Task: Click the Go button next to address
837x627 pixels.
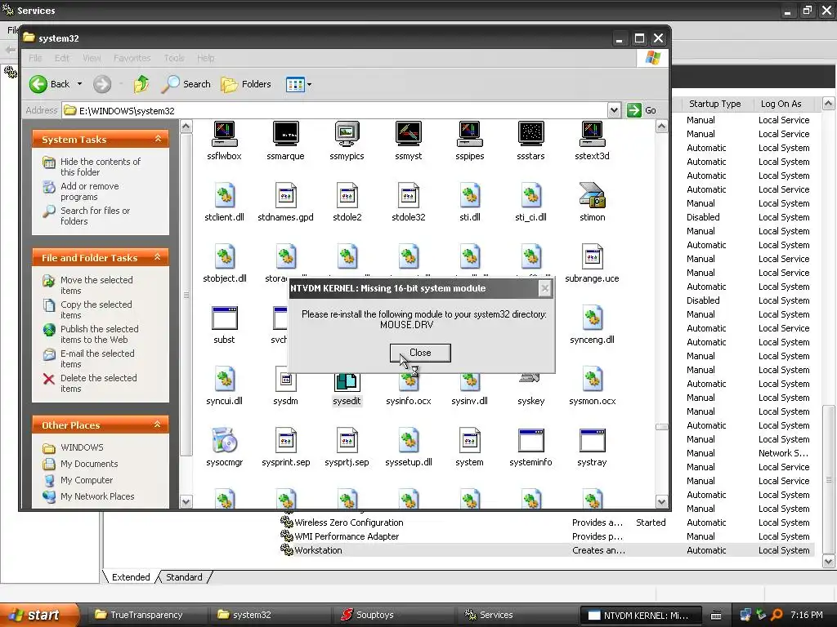Action: tap(641, 110)
